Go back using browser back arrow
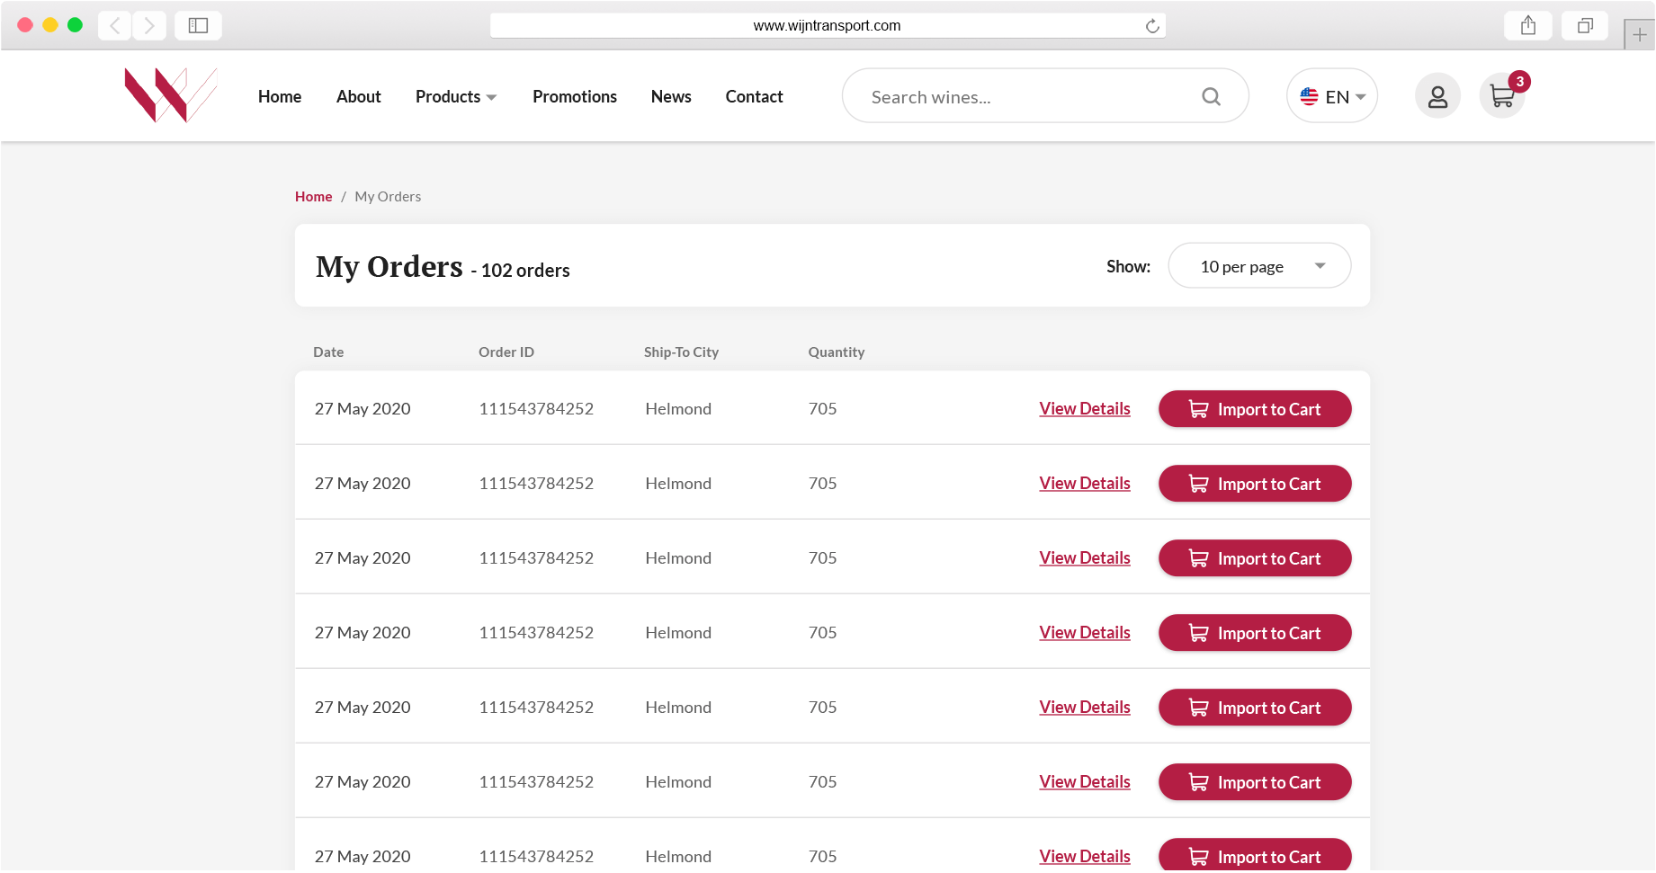The height and width of the screenshot is (873, 1656). pos(114,25)
